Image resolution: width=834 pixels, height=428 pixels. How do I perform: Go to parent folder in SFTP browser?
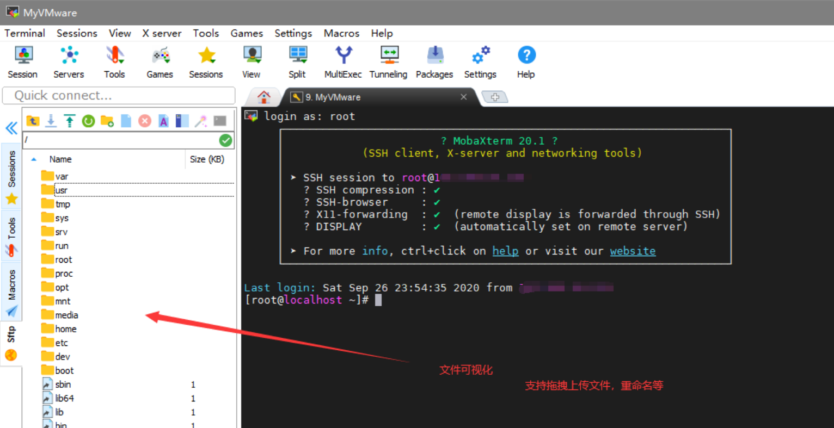click(x=33, y=121)
